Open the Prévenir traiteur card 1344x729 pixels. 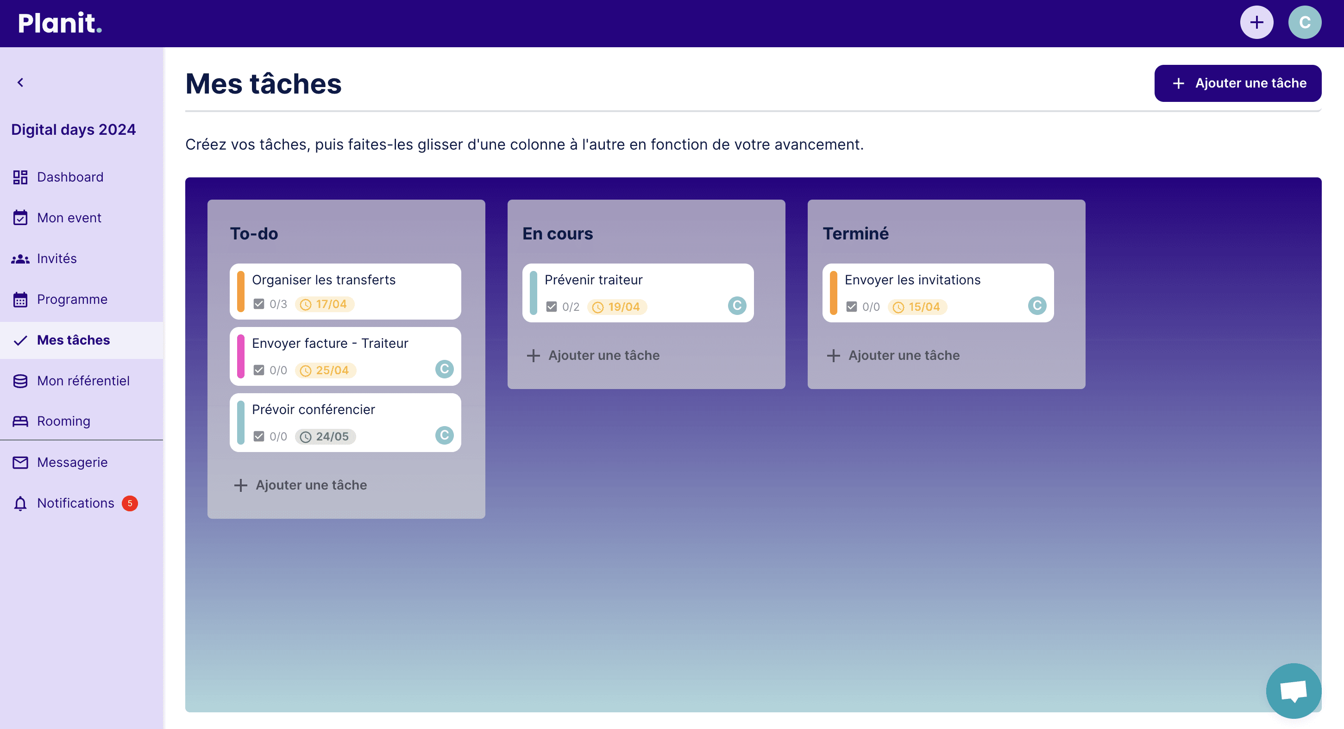(x=638, y=293)
